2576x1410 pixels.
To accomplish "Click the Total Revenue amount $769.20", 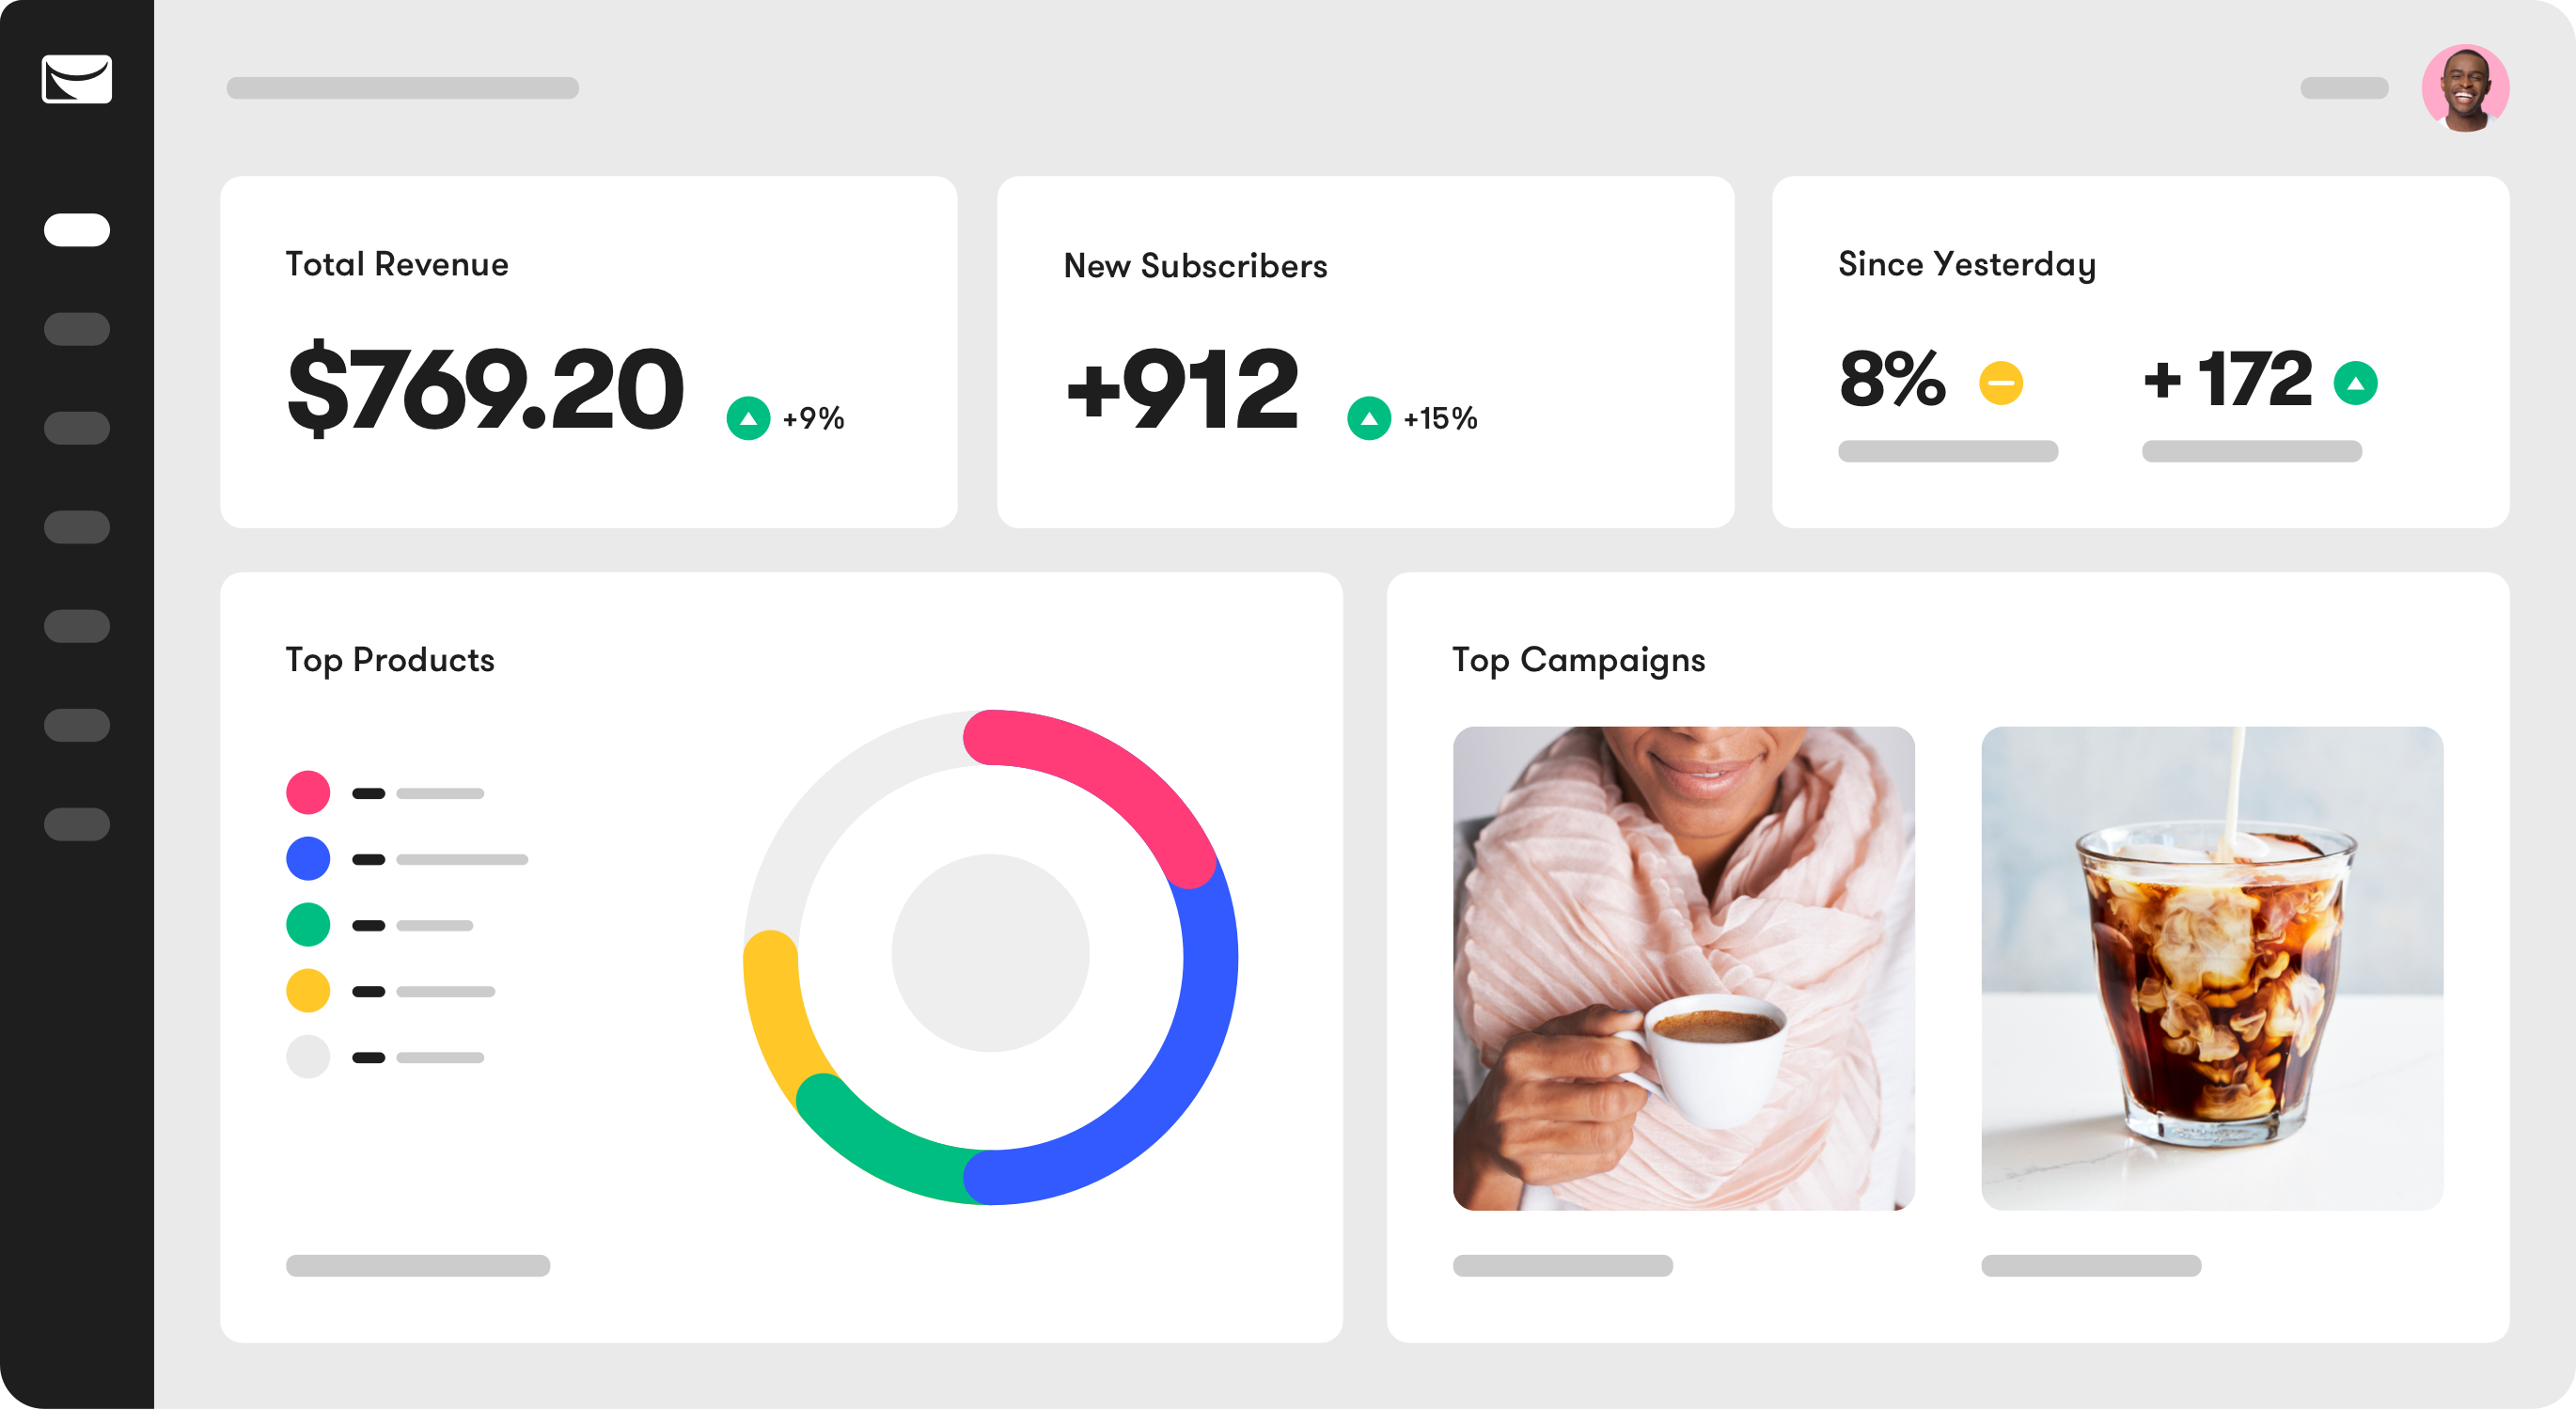I will tap(485, 389).
